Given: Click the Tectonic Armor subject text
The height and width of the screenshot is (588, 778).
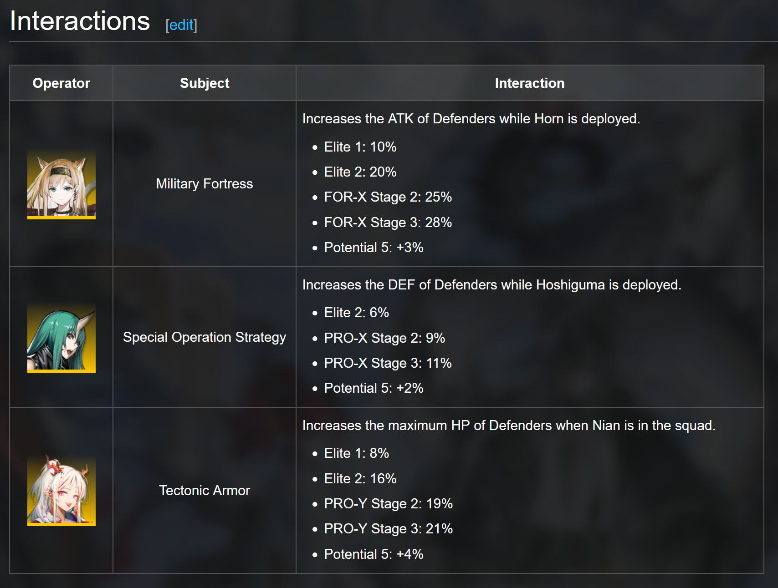Looking at the screenshot, I should [205, 490].
